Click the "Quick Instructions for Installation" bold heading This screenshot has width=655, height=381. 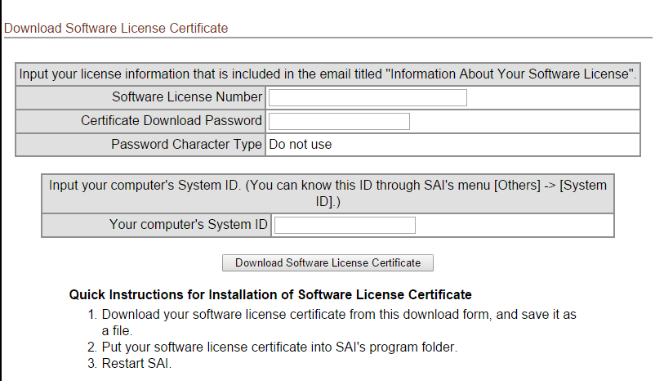(270, 294)
